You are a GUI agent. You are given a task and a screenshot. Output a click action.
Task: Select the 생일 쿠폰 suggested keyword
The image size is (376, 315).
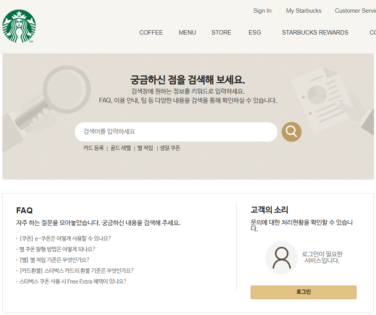click(170, 148)
